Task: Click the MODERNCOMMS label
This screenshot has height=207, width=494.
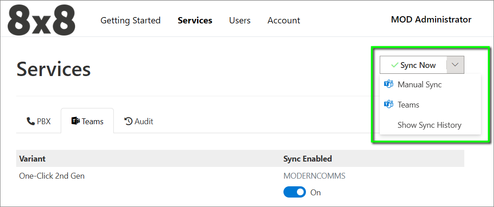Action: (x=314, y=176)
